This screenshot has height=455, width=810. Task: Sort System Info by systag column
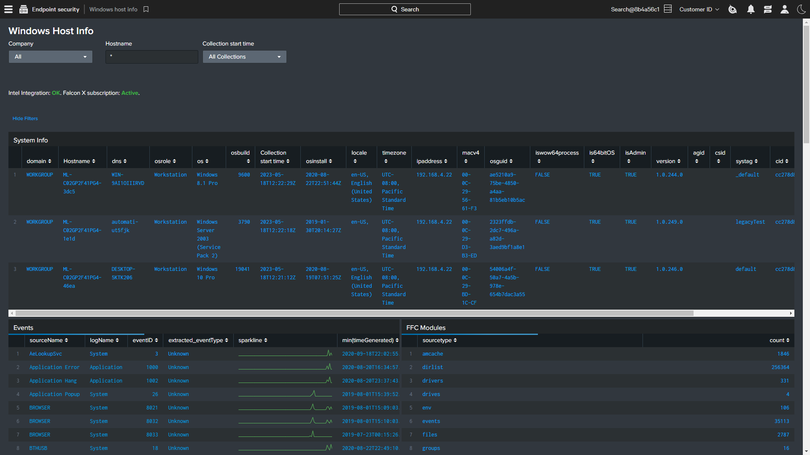coord(747,161)
